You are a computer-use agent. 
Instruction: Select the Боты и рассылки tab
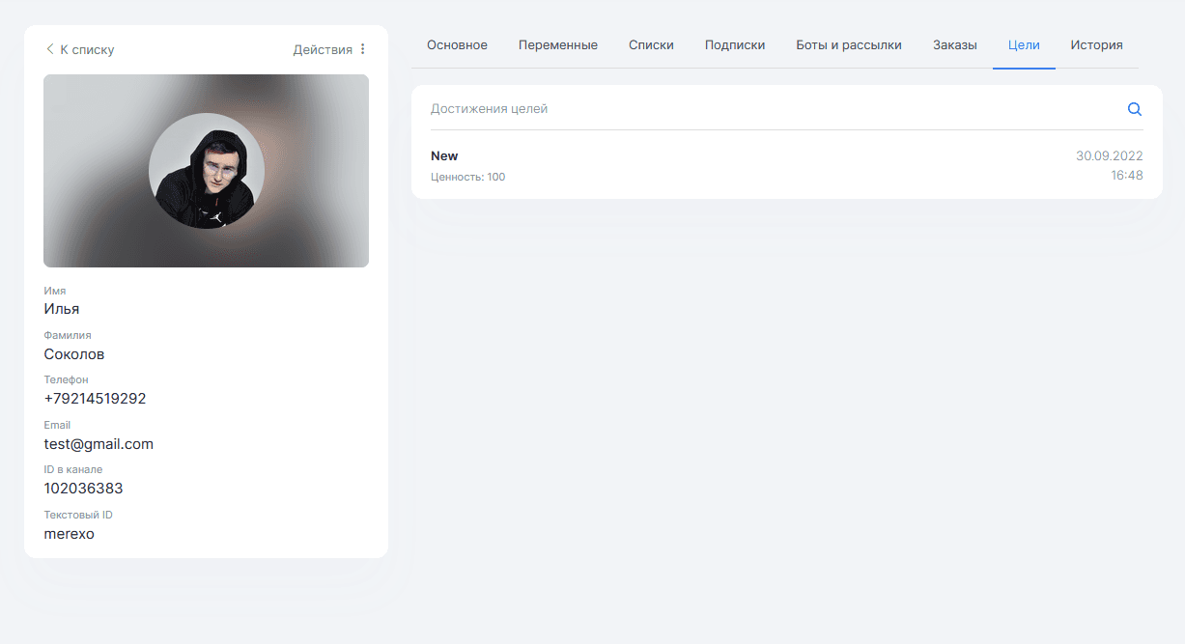848,45
